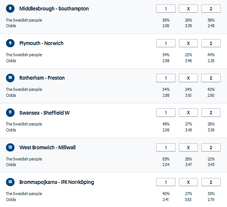Screen dimensions: 227x207
Task: Pick away win 2 for Rotherham - Preston
Action: 211,78
